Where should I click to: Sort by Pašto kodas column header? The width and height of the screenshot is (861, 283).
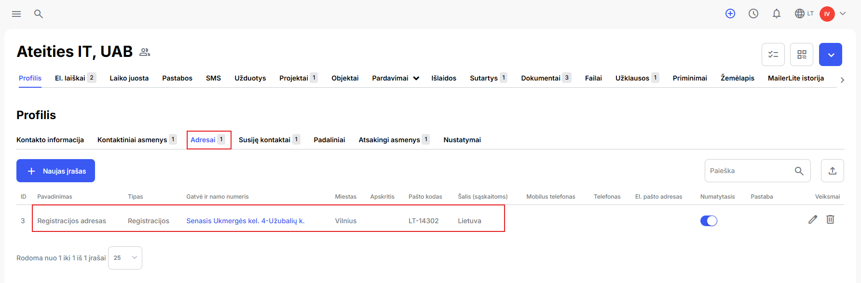click(425, 197)
